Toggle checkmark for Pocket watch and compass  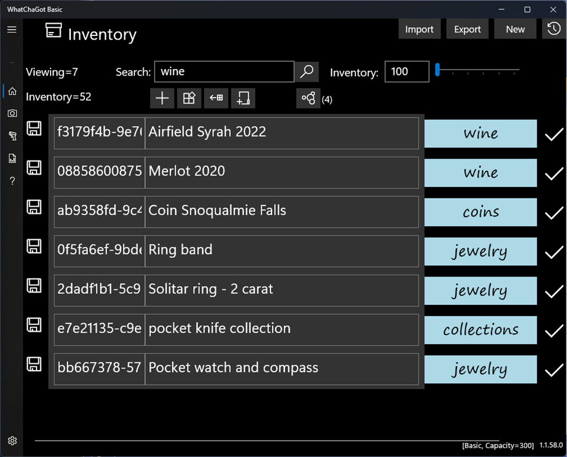coord(554,370)
